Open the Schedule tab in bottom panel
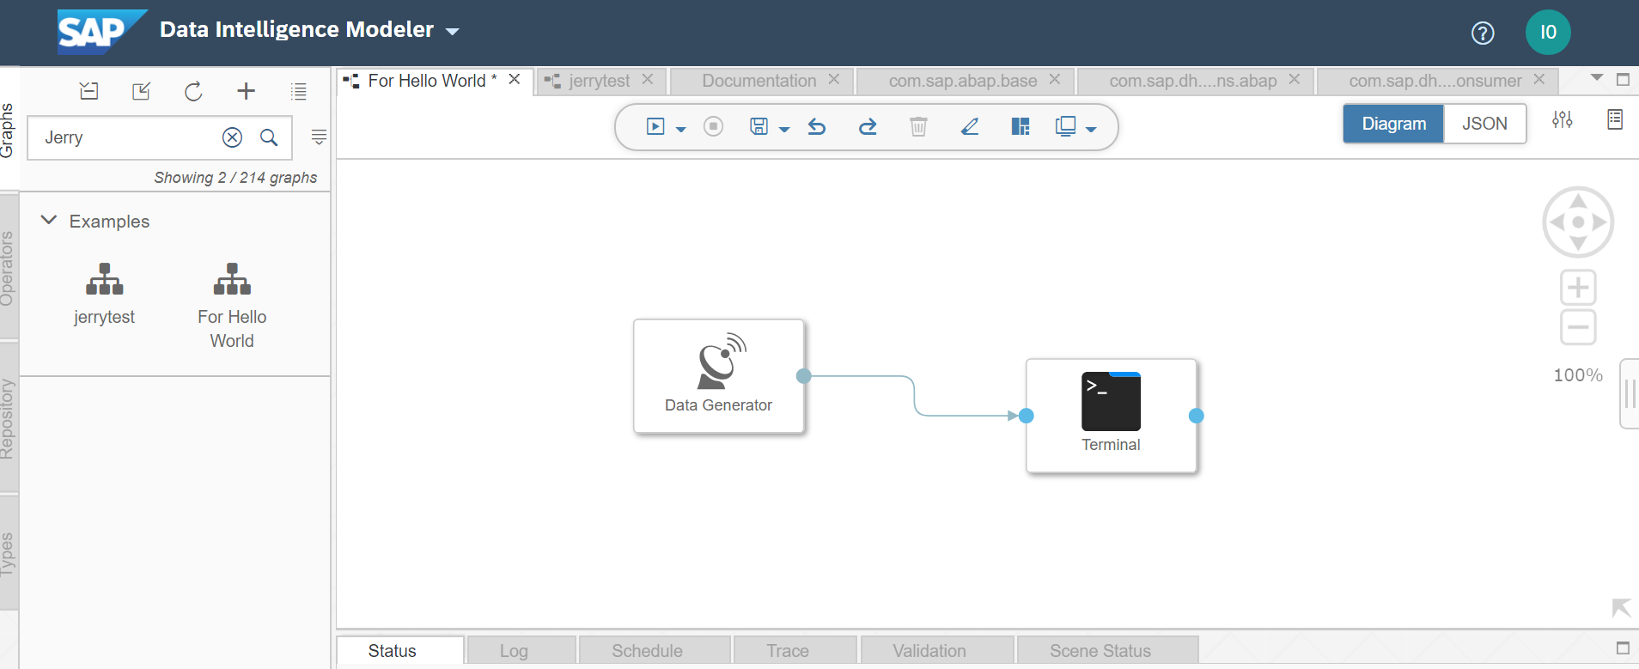 pyautogui.click(x=655, y=650)
